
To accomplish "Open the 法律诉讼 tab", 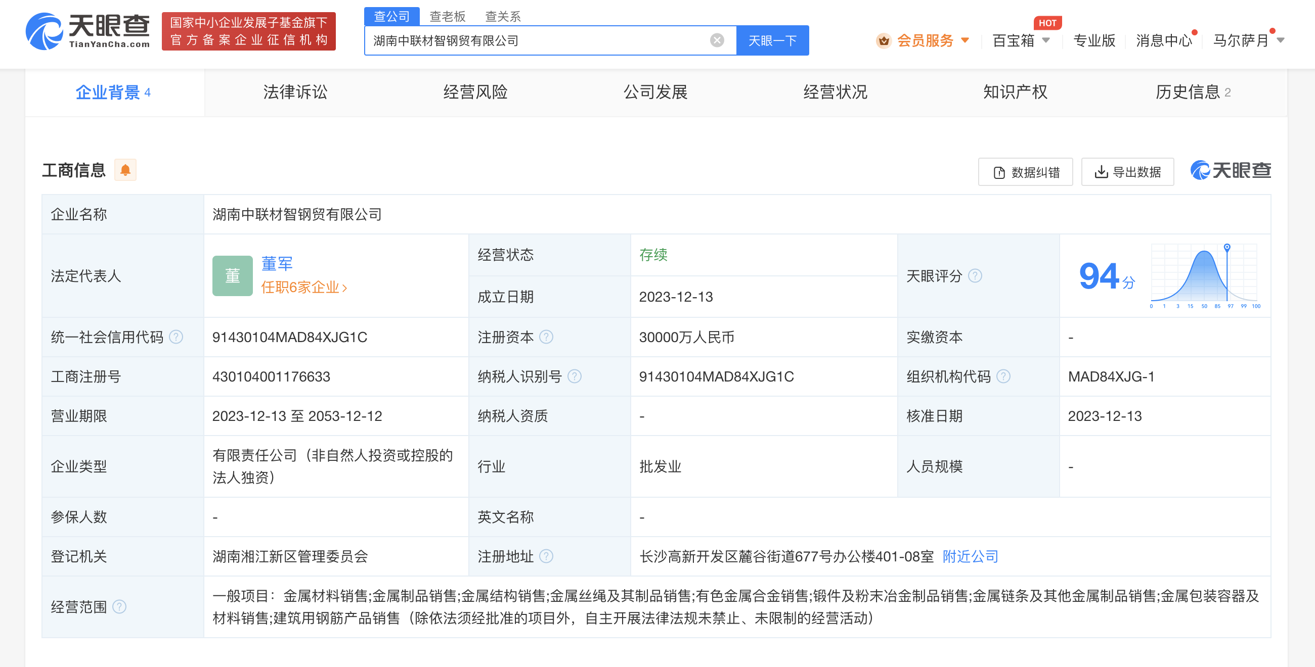I will tap(295, 92).
